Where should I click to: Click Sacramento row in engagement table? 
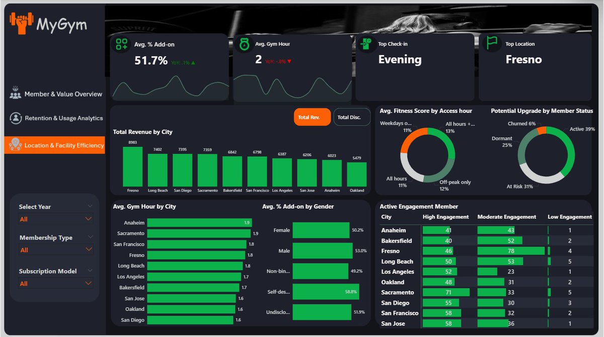coord(486,292)
